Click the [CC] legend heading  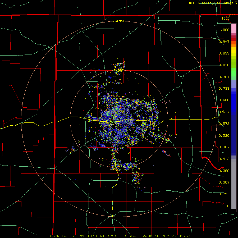point(226,18)
